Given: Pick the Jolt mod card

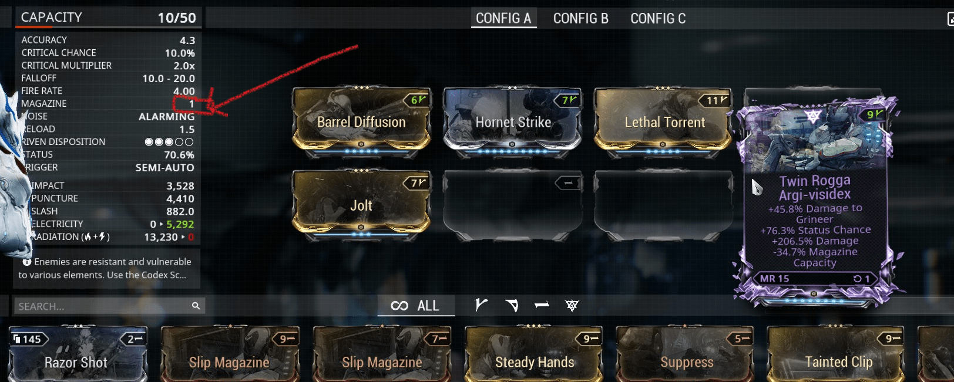Looking at the screenshot, I should [361, 205].
